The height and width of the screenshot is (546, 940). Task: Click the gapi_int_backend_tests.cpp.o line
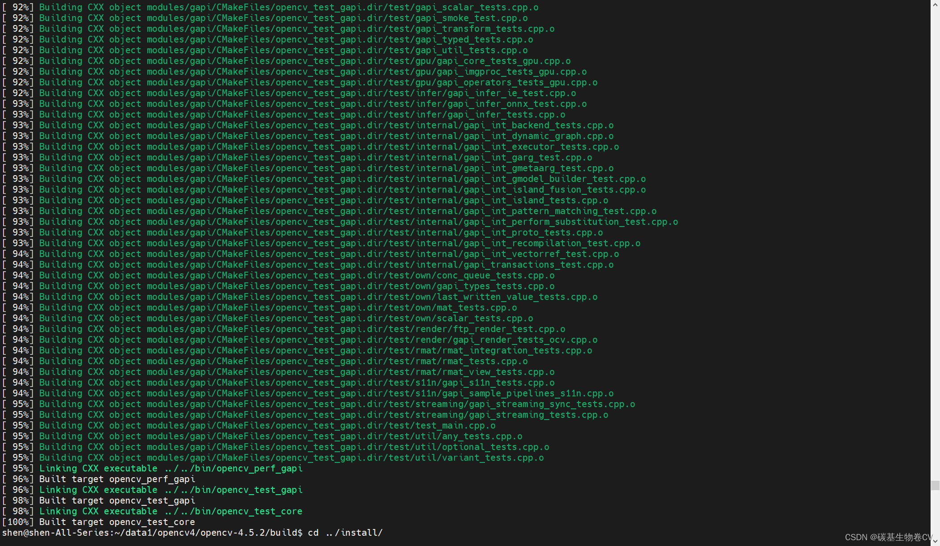[308, 126]
